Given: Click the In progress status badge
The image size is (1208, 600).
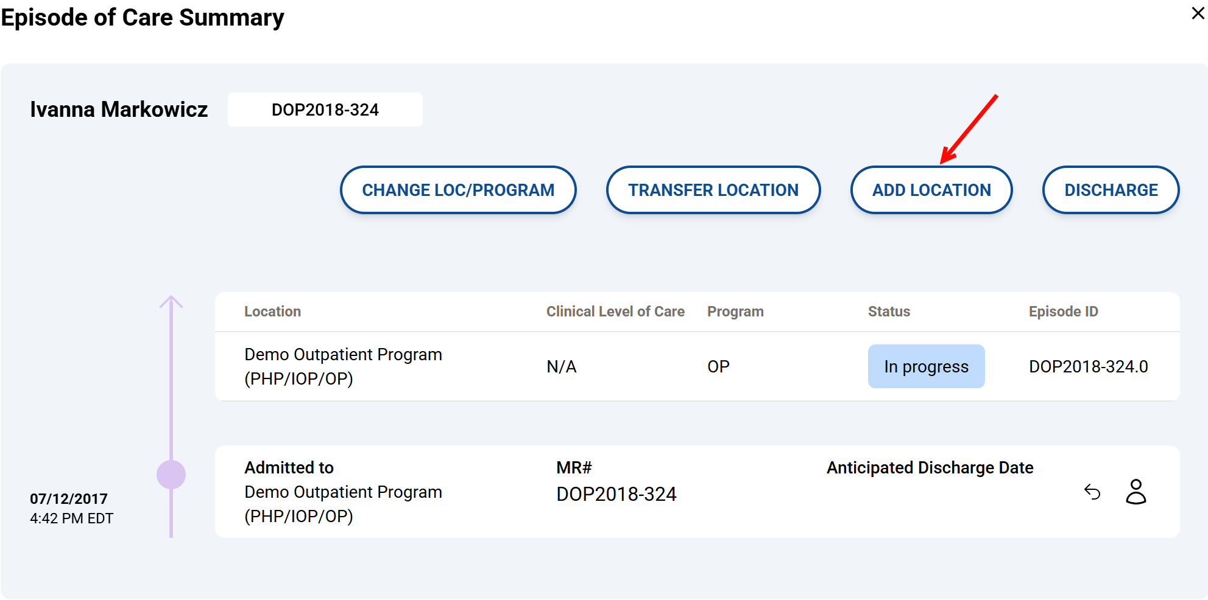Looking at the screenshot, I should click(x=926, y=366).
